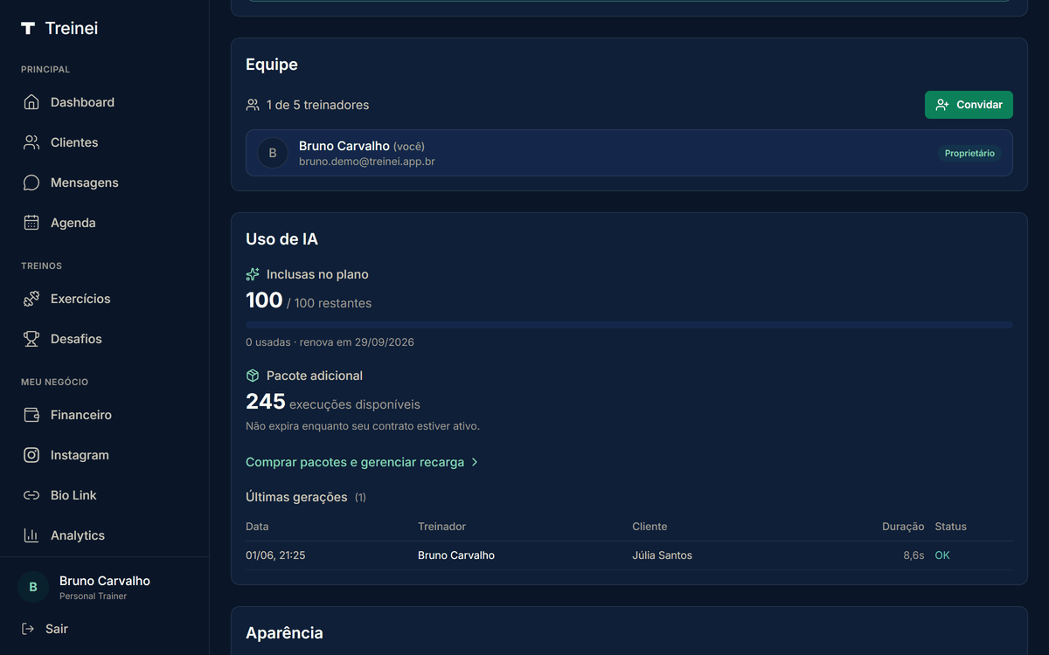
Task: Click the OK status cell
Action: click(x=942, y=555)
